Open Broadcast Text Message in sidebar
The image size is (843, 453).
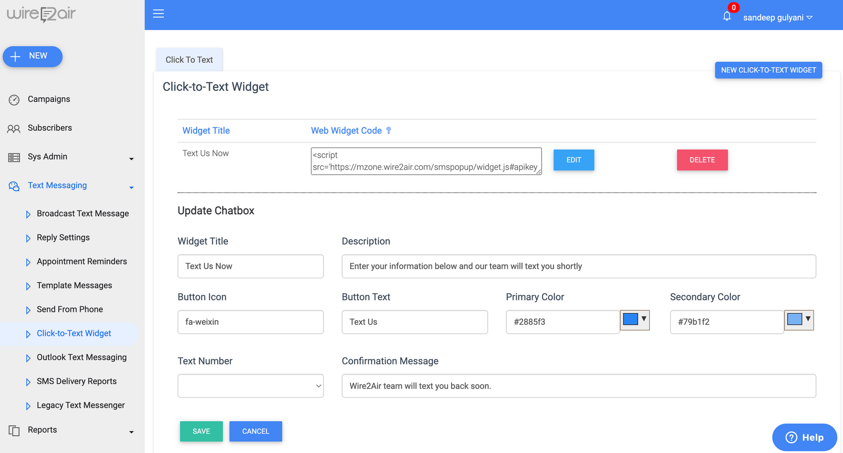pyautogui.click(x=82, y=213)
